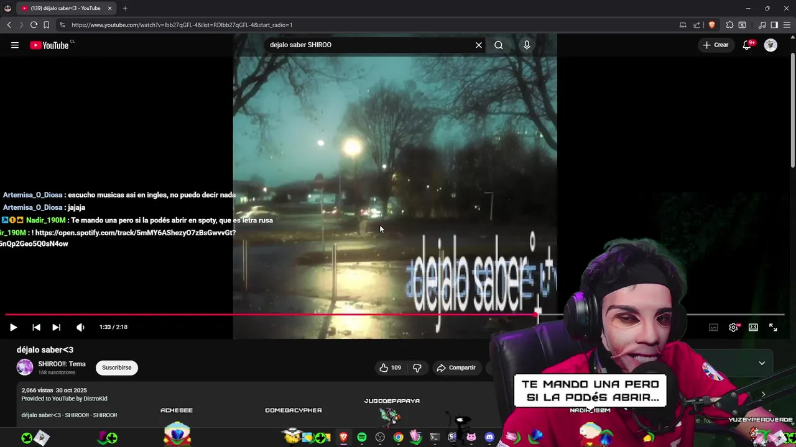
Task: Open Brave from the taskbar
Action: (x=343, y=438)
